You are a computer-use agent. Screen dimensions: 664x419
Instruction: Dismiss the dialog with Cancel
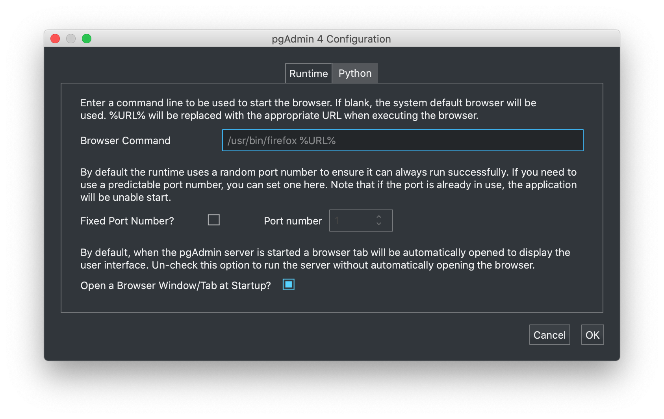[549, 334]
